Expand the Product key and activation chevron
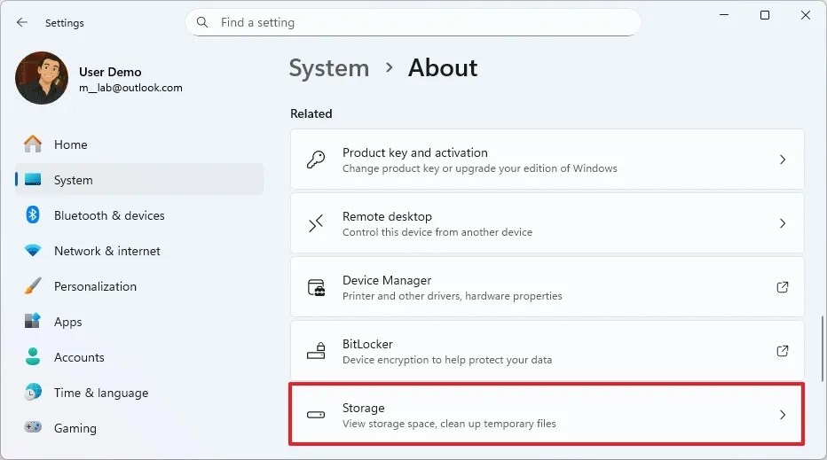Screen dimensions: 827x460 coord(783,160)
